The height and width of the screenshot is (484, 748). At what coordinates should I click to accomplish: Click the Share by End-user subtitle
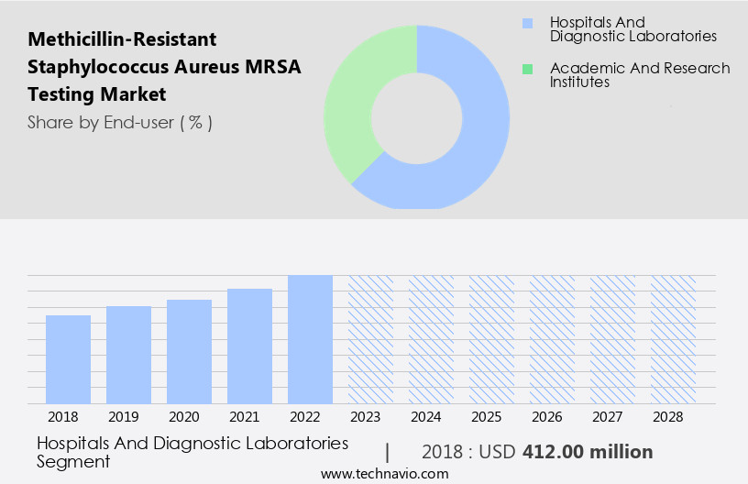point(120,122)
